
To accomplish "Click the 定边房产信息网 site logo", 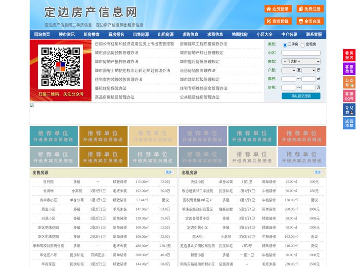I will 91,12.
